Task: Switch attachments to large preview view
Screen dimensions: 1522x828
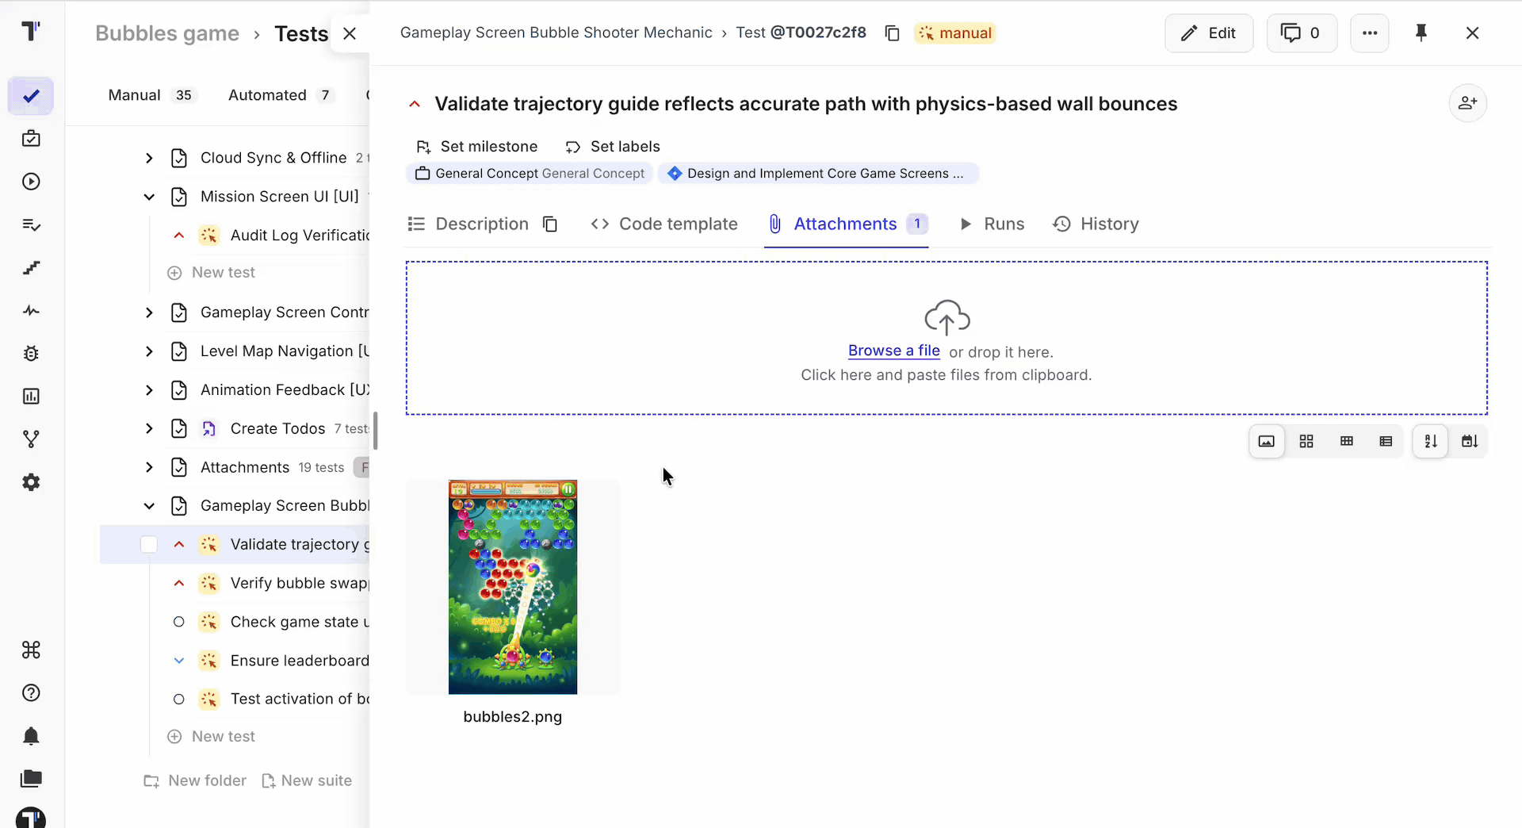Action: pyautogui.click(x=1267, y=442)
